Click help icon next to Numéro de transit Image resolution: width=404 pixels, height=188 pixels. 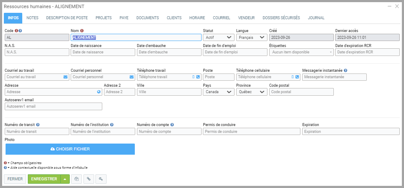coord(38,125)
